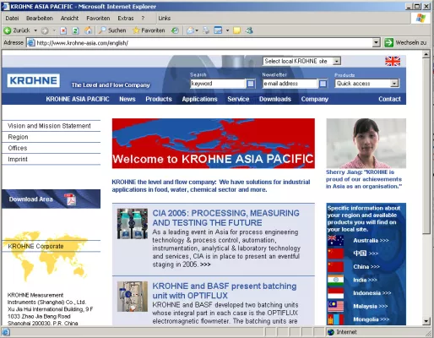Open the Suchen search tool
Image resolution: width=434 pixels, height=338 pixels.
112,30
